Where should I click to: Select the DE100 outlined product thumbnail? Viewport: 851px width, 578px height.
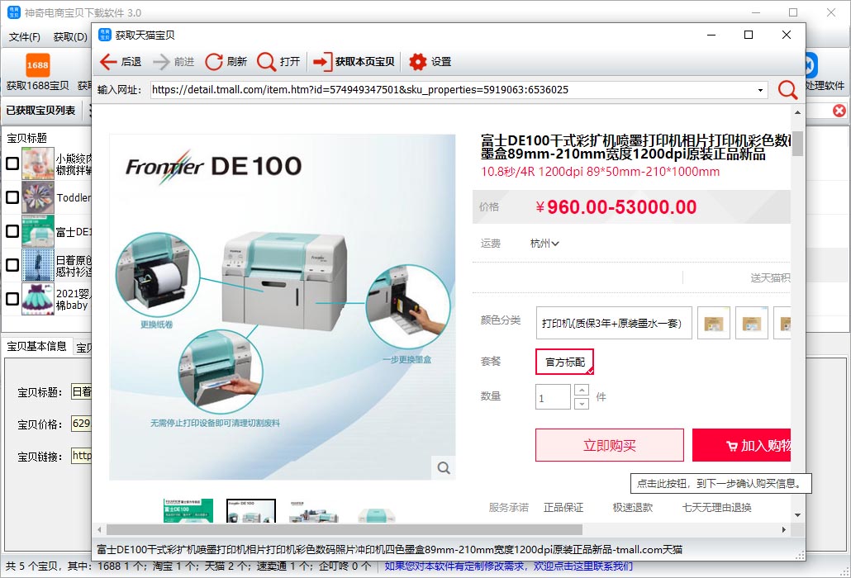point(250,511)
